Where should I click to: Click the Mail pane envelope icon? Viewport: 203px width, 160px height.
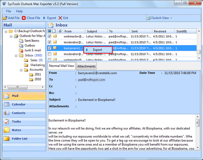pyautogui.click(x=6, y=96)
